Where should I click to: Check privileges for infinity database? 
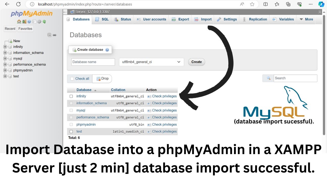[x=164, y=96]
